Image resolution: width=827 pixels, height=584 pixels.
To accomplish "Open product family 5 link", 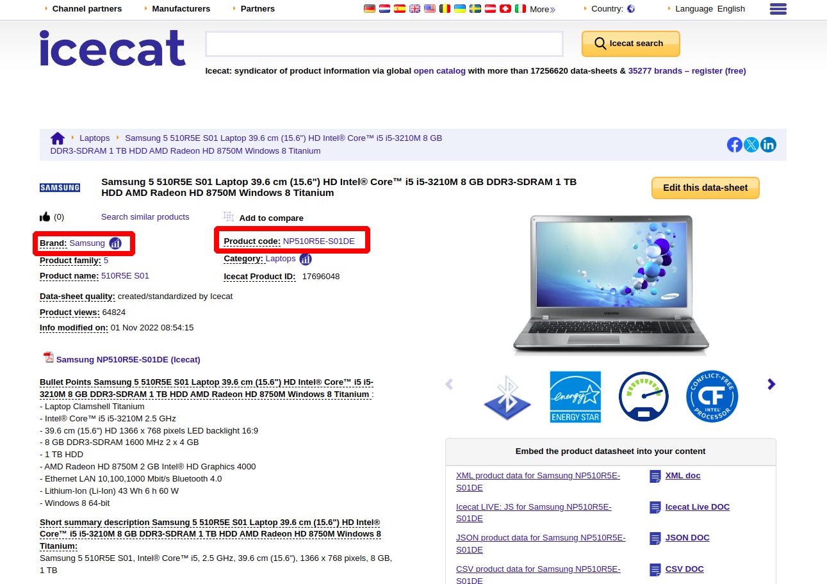I will click(x=106, y=261).
